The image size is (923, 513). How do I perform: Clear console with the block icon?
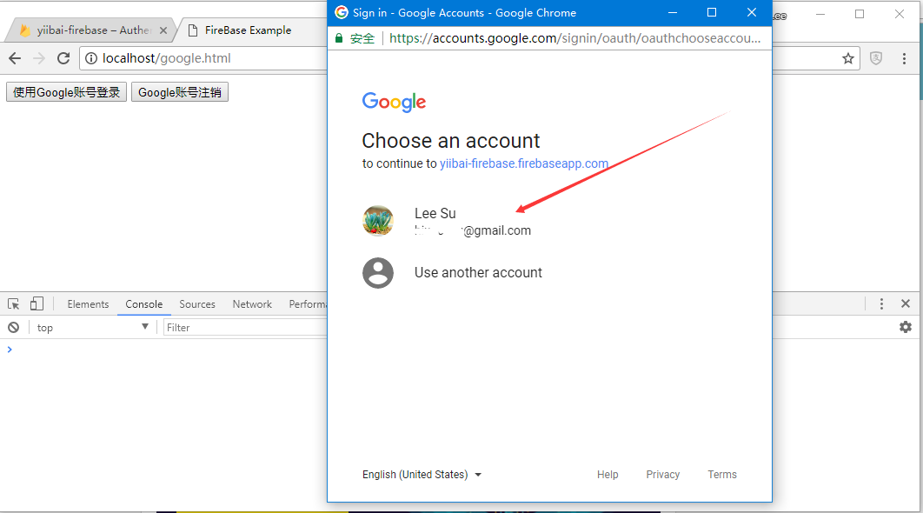point(14,327)
